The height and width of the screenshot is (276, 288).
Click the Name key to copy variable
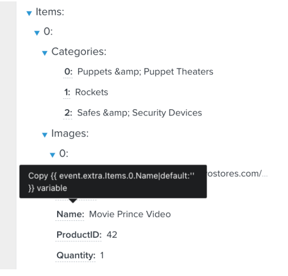(70, 214)
